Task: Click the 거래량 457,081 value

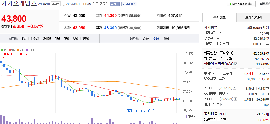Action: tap(175, 16)
